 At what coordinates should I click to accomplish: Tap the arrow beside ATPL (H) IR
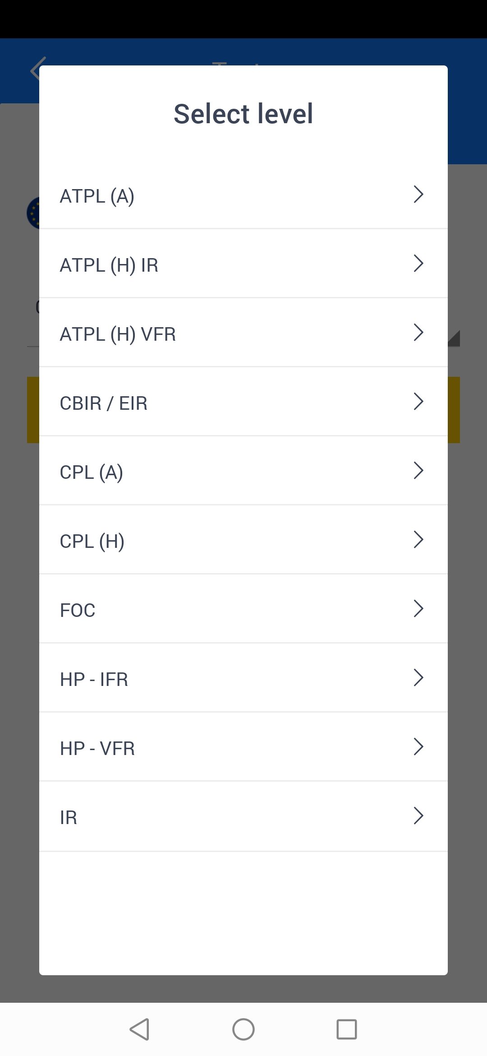[418, 264]
